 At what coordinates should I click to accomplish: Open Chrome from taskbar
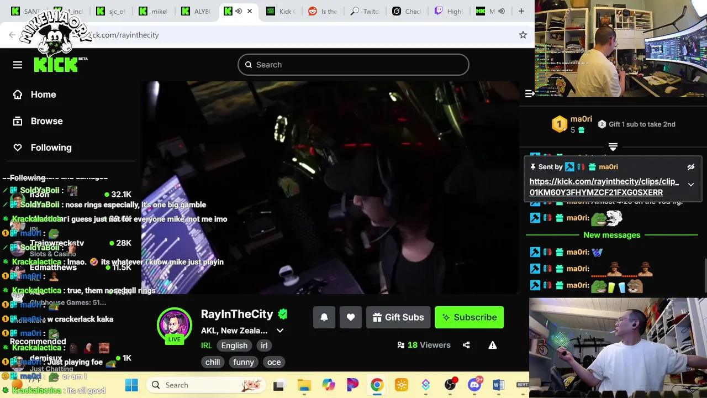point(377,385)
